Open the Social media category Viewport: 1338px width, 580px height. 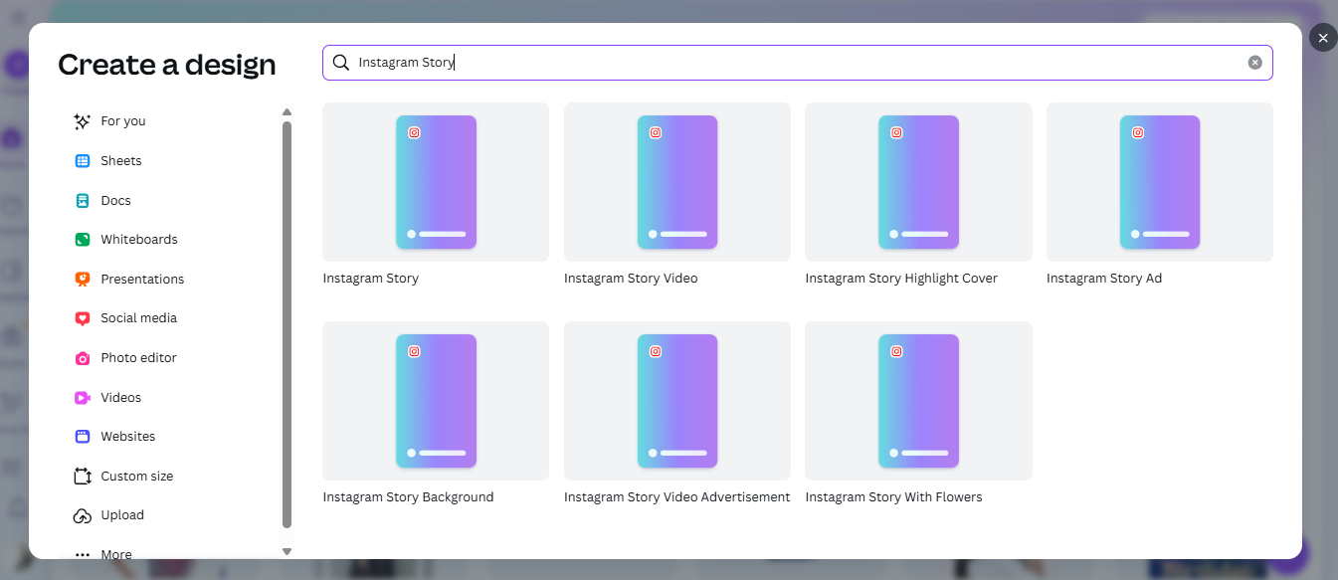click(138, 317)
